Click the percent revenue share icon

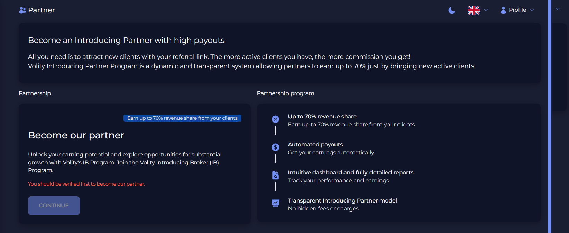[275, 119]
